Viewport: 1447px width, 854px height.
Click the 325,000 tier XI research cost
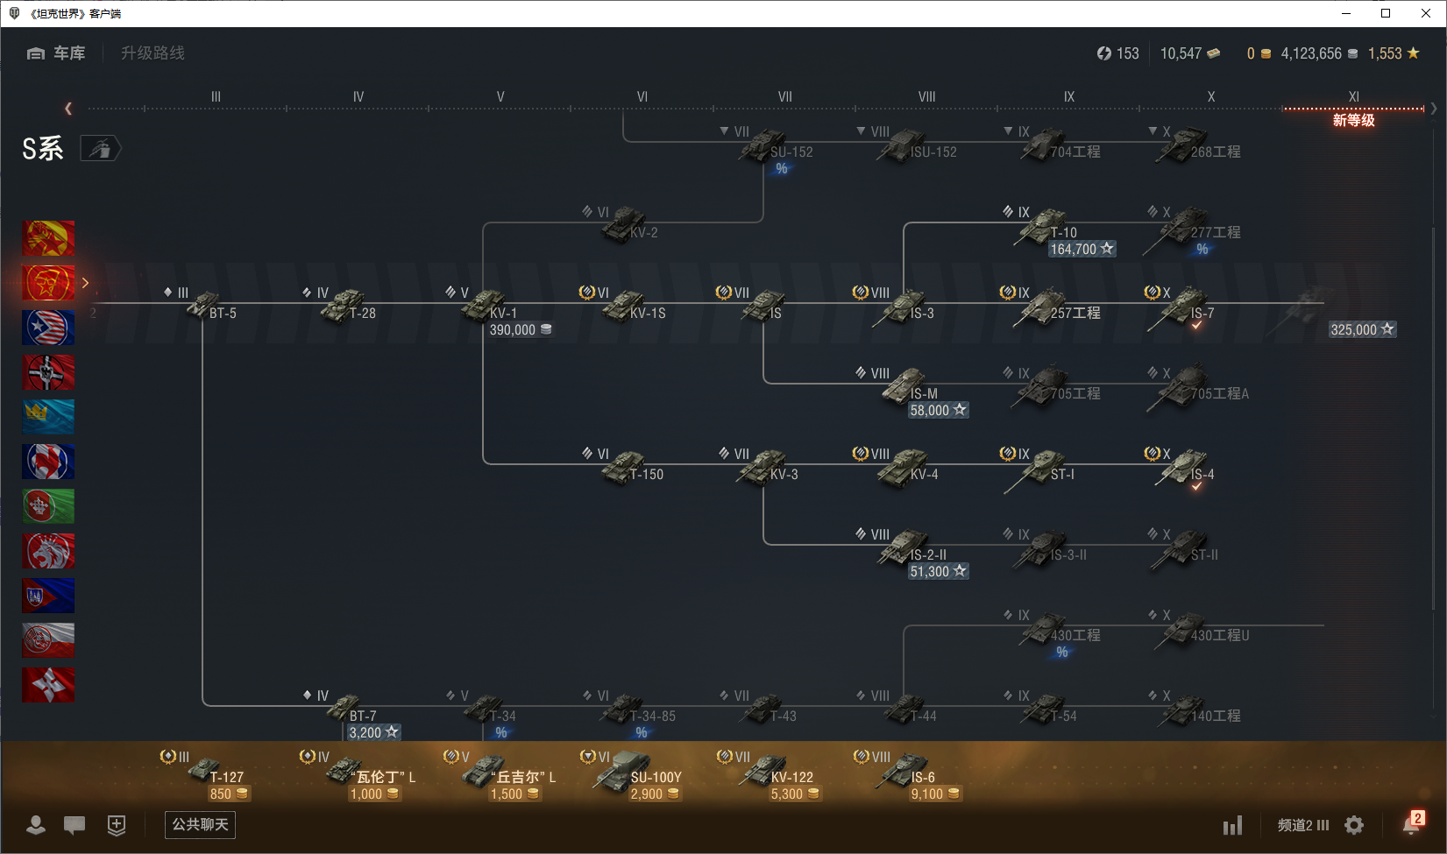(x=1362, y=329)
